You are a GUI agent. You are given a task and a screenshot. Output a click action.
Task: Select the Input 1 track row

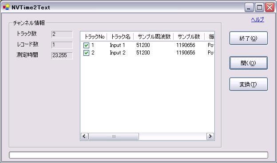(x=147, y=45)
